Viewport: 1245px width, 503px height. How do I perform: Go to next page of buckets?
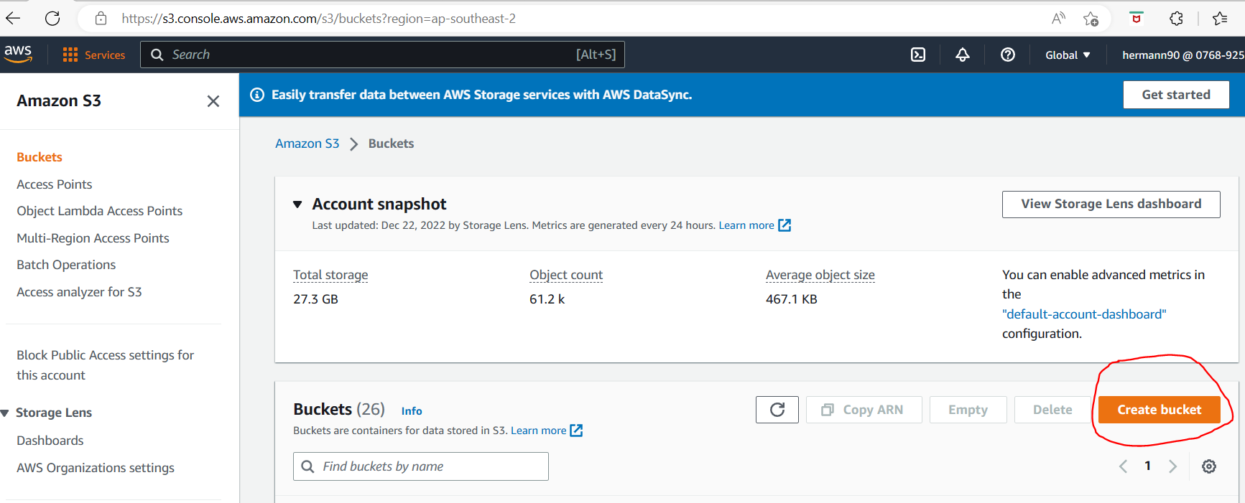(x=1172, y=466)
